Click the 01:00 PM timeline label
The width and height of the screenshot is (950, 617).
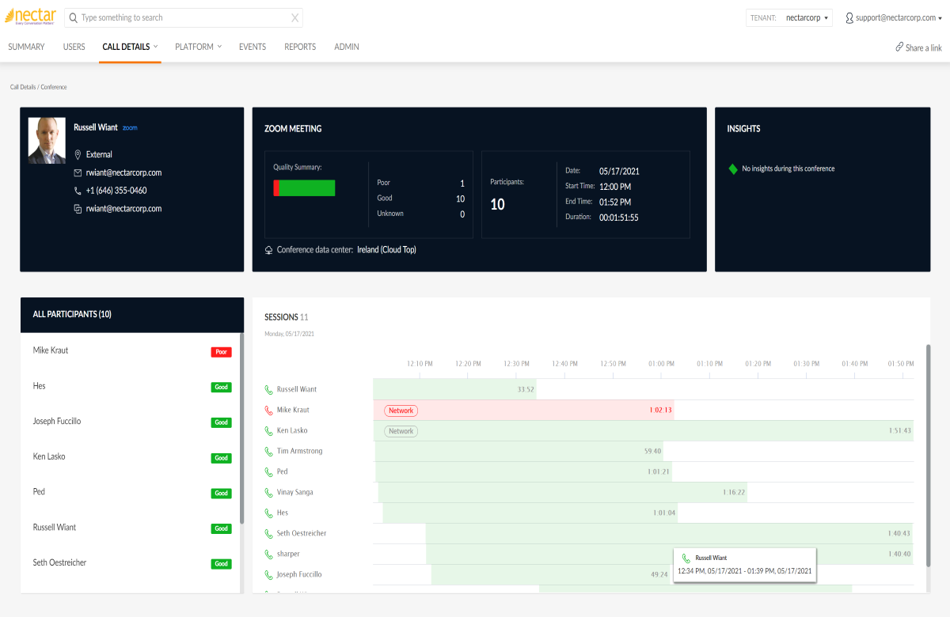pyautogui.click(x=661, y=364)
